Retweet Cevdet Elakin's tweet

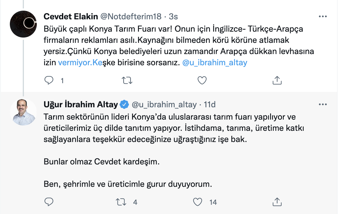pos(127,80)
